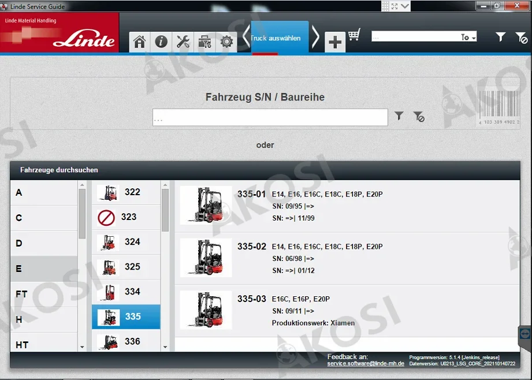Click the Linde logo
Screen dimensions: 532x380
[x=84, y=39]
